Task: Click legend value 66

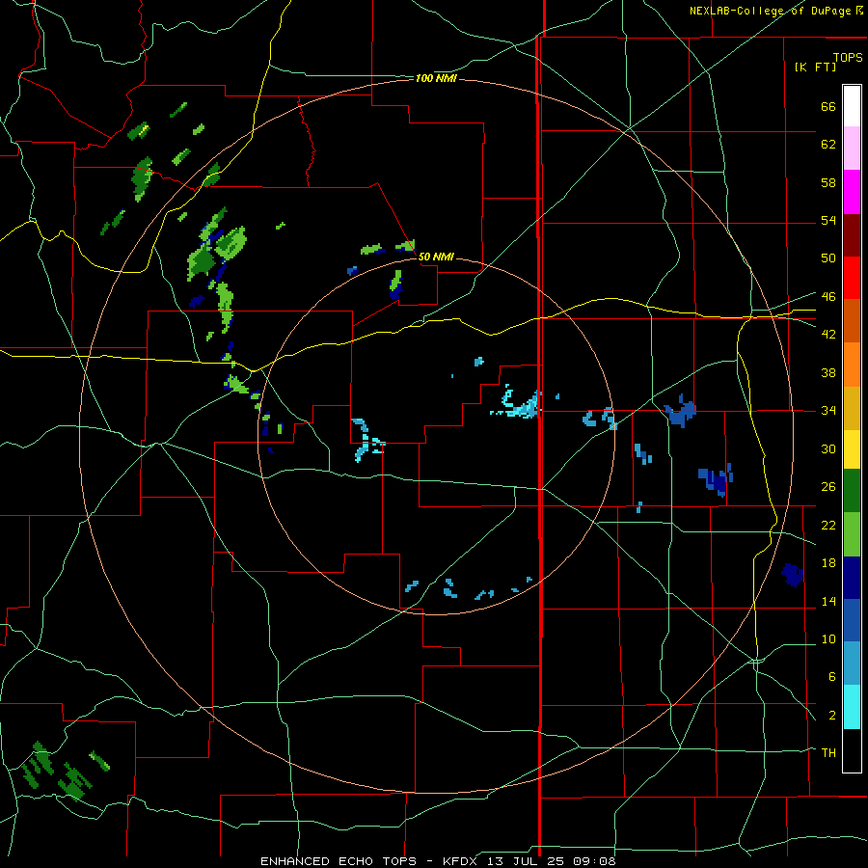Action: tap(828, 107)
